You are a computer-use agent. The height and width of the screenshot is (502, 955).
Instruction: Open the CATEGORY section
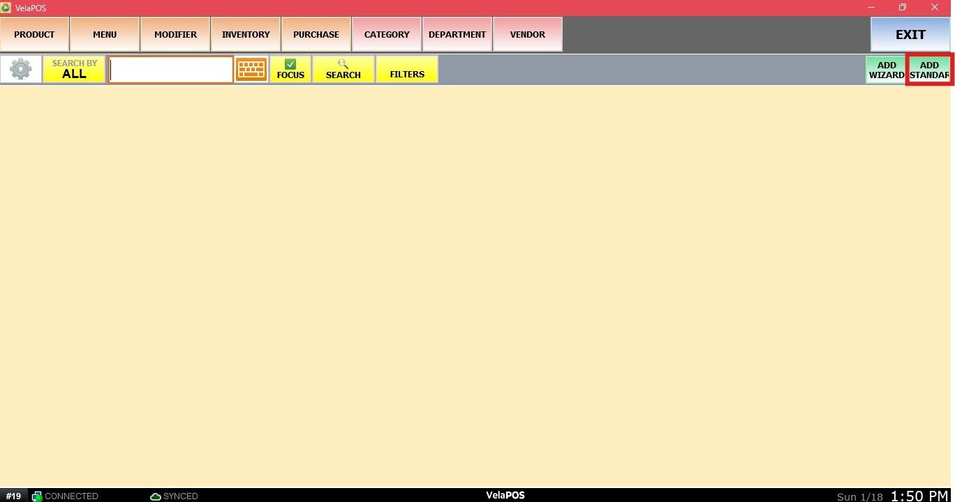(x=387, y=34)
